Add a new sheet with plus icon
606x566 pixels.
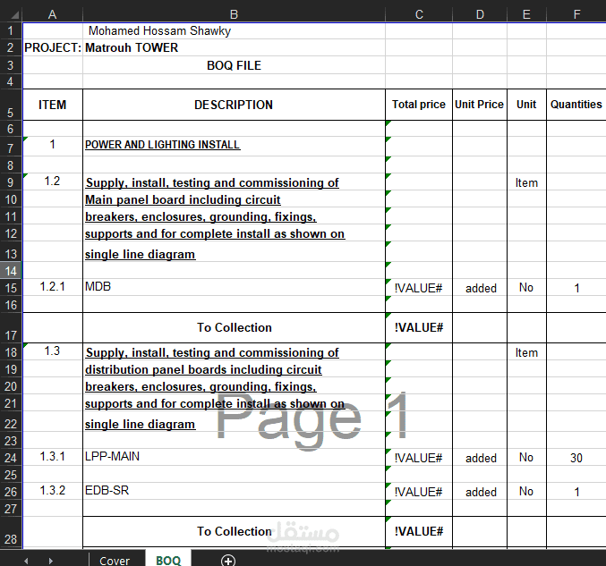228,561
